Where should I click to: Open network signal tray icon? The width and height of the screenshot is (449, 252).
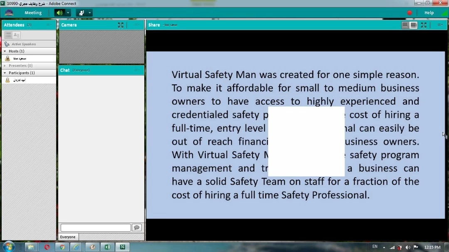pyautogui.click(x=392, y=247)
